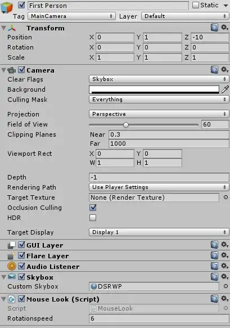
Task: Open the Target Texture object picker circle
Action: [226, 197]
